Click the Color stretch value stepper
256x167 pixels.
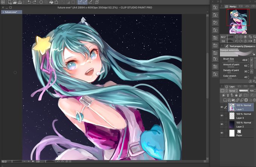pyautogui.click(x=248, y=77)
